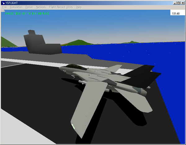Screen dimensions: 186x145
Task: Click the YSFLIGHT title bar app icon
Action: click(3, 3)
